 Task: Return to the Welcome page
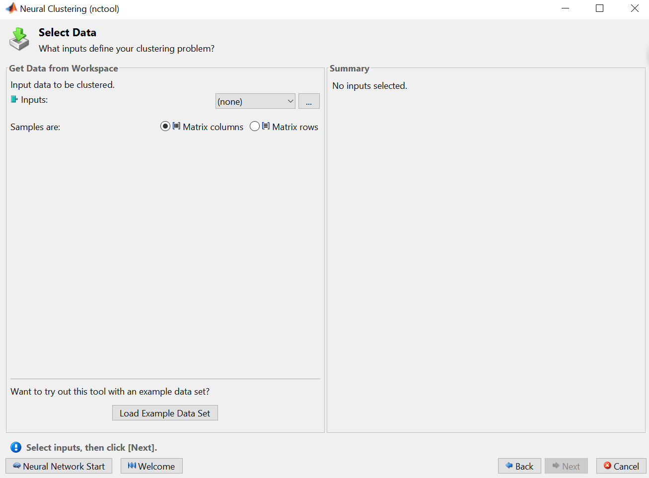coord(151,466)
